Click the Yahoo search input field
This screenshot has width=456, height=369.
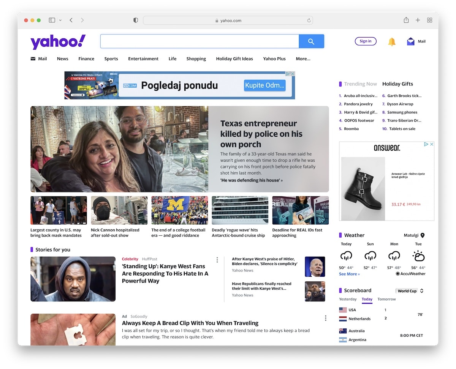[x=199, y=41]
